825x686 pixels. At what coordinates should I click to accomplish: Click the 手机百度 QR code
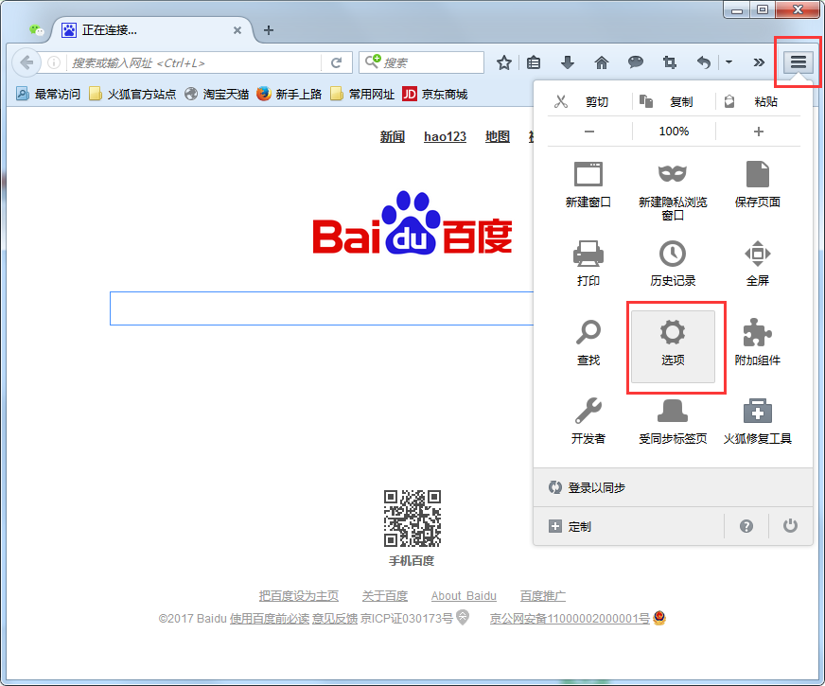pos(412,519)
